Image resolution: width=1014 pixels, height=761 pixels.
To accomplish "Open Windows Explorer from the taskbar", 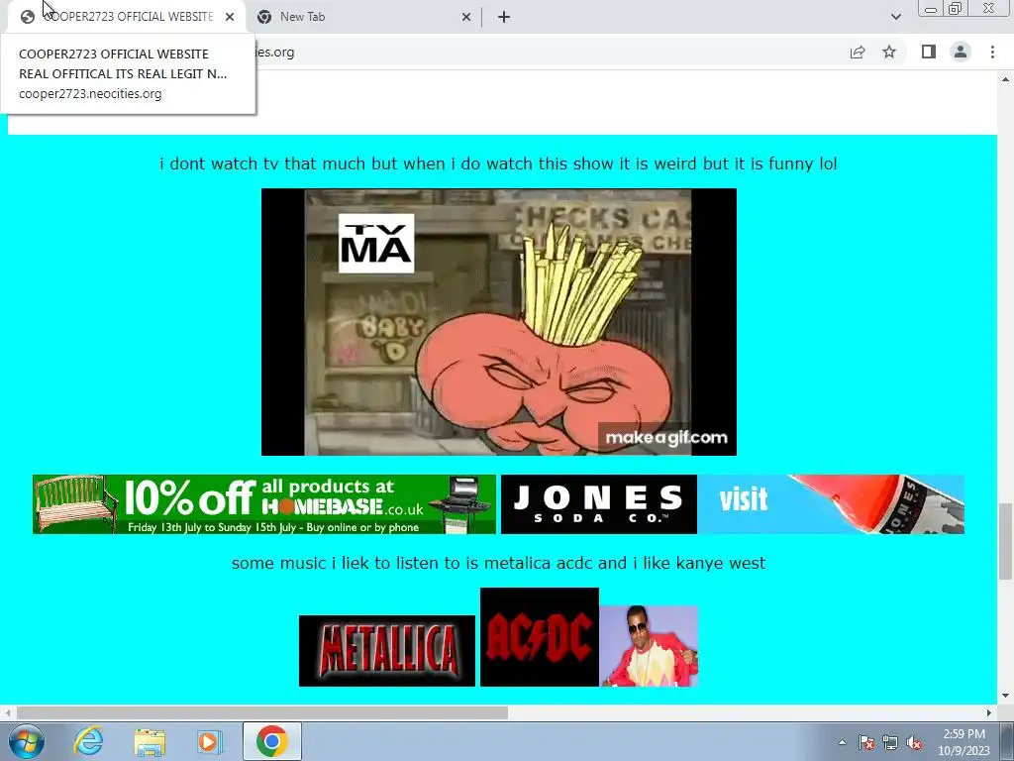I will point(150,741).
